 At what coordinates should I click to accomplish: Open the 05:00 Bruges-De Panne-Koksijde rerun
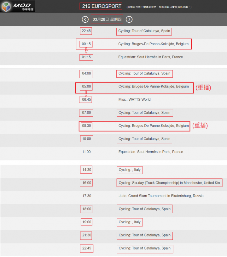tap(154, 87)
